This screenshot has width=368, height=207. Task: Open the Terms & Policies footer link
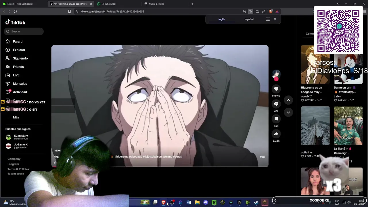click(18, 169)
